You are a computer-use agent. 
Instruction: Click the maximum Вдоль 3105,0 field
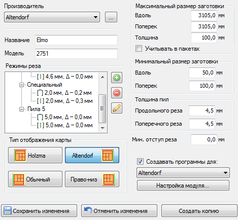point(204,15)
